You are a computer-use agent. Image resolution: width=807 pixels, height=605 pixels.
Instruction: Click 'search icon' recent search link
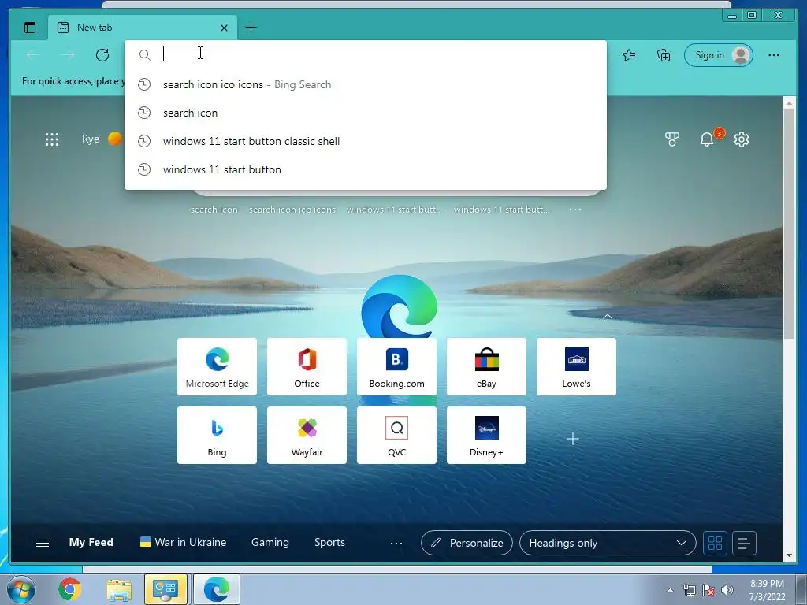pos(214,210)
